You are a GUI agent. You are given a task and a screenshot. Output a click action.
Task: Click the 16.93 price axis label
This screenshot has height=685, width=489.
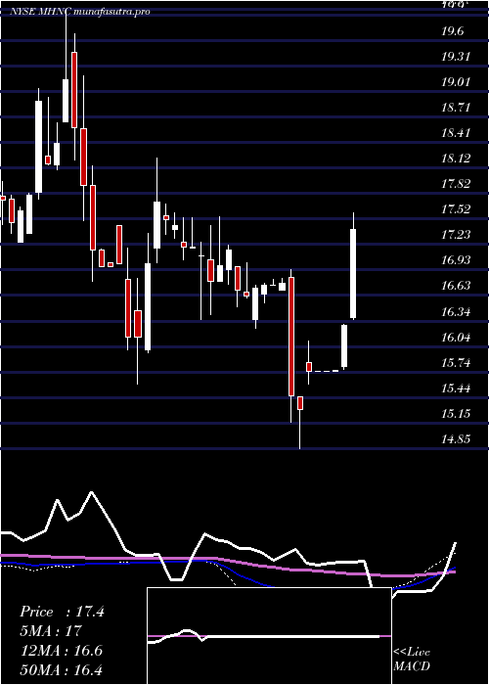[x=456, y=260]
